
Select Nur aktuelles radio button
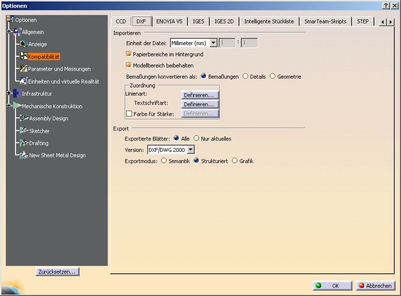pyautogui.click(x=196, y=138)
